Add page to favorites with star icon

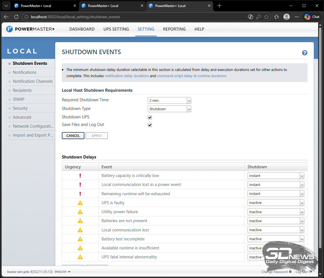[266, 17]
